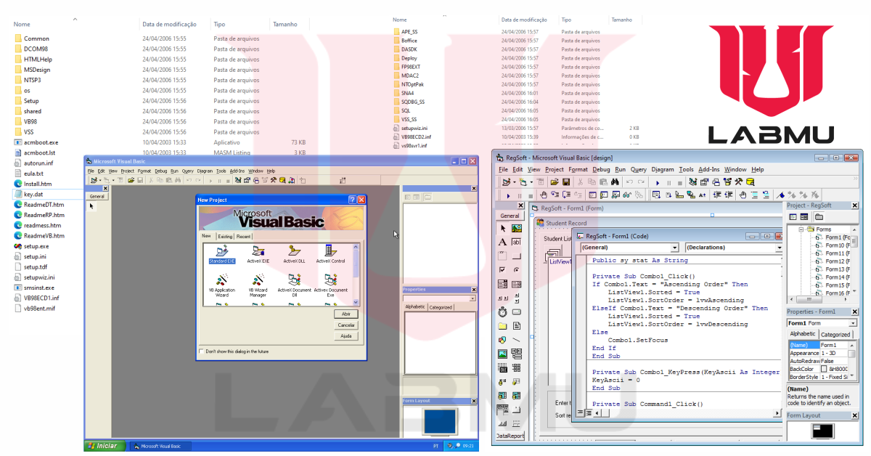Click Form Layout screen thumbnail in RegSoft
871x456 pixels.
[823, 431]
